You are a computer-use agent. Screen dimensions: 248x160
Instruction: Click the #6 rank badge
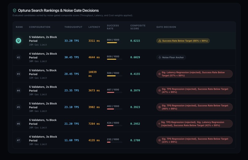[18, 124]
